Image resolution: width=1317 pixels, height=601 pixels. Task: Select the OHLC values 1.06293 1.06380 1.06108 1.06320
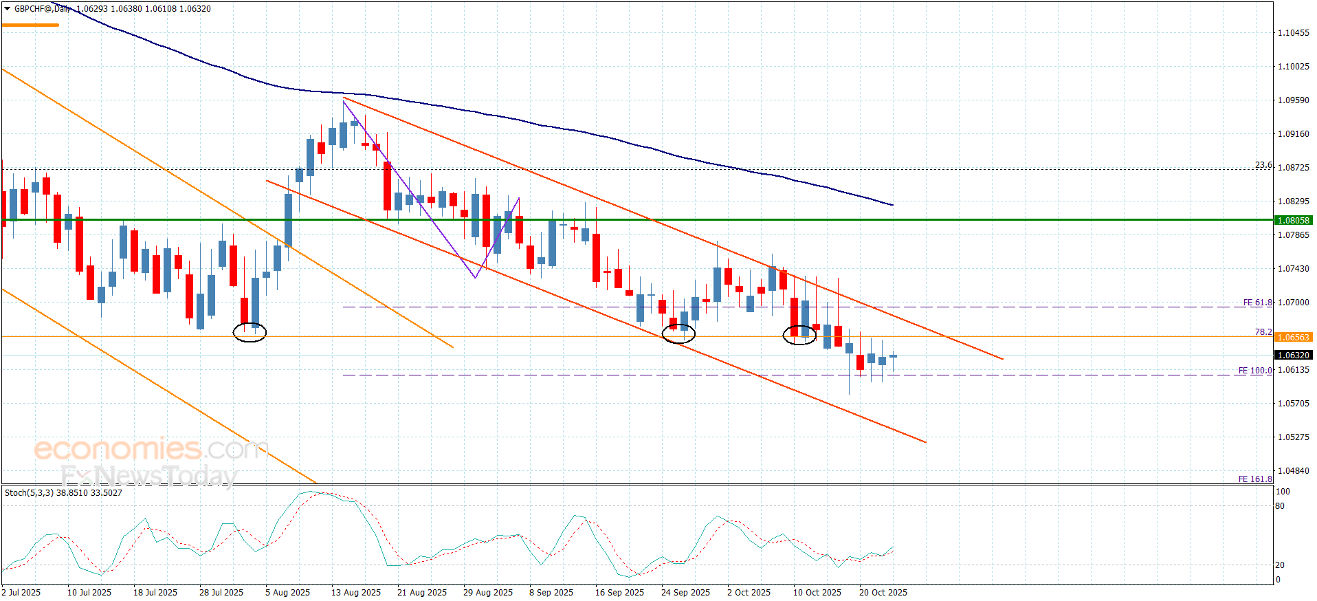(144, 9)
